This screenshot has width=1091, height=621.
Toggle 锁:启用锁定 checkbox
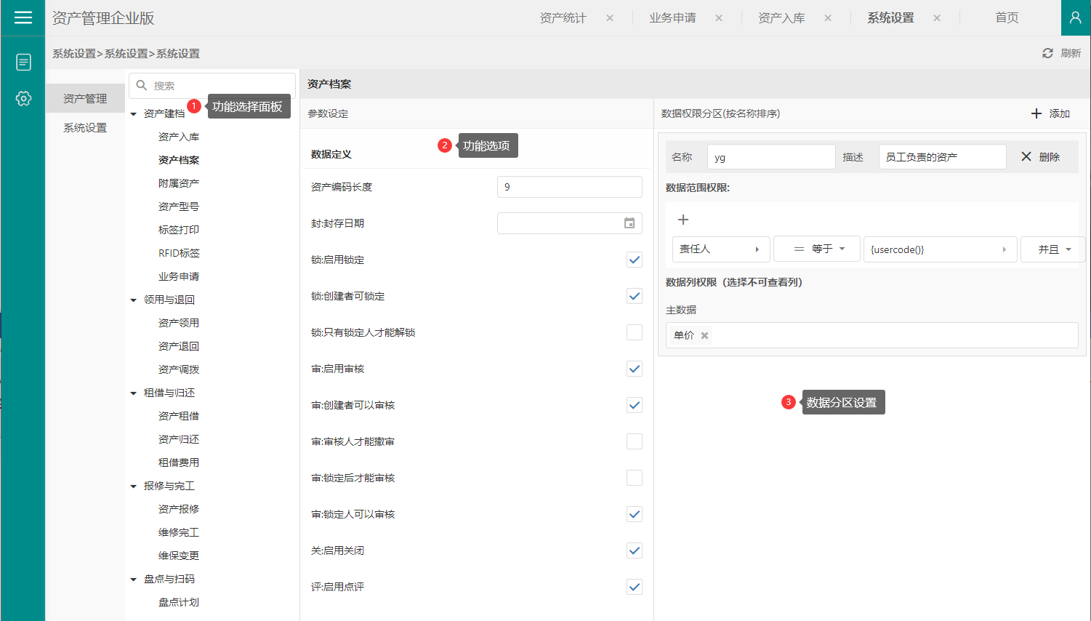[x=635, y=260]
